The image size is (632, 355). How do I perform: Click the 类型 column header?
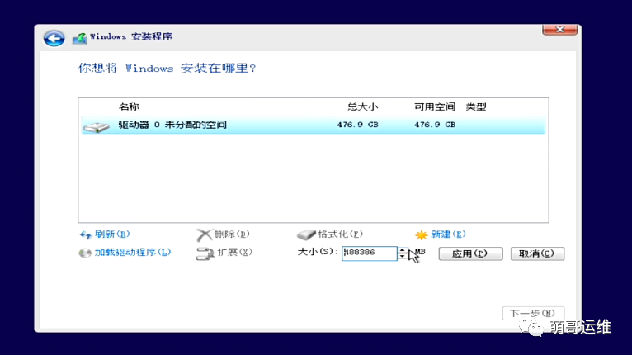tap(476, 106)
